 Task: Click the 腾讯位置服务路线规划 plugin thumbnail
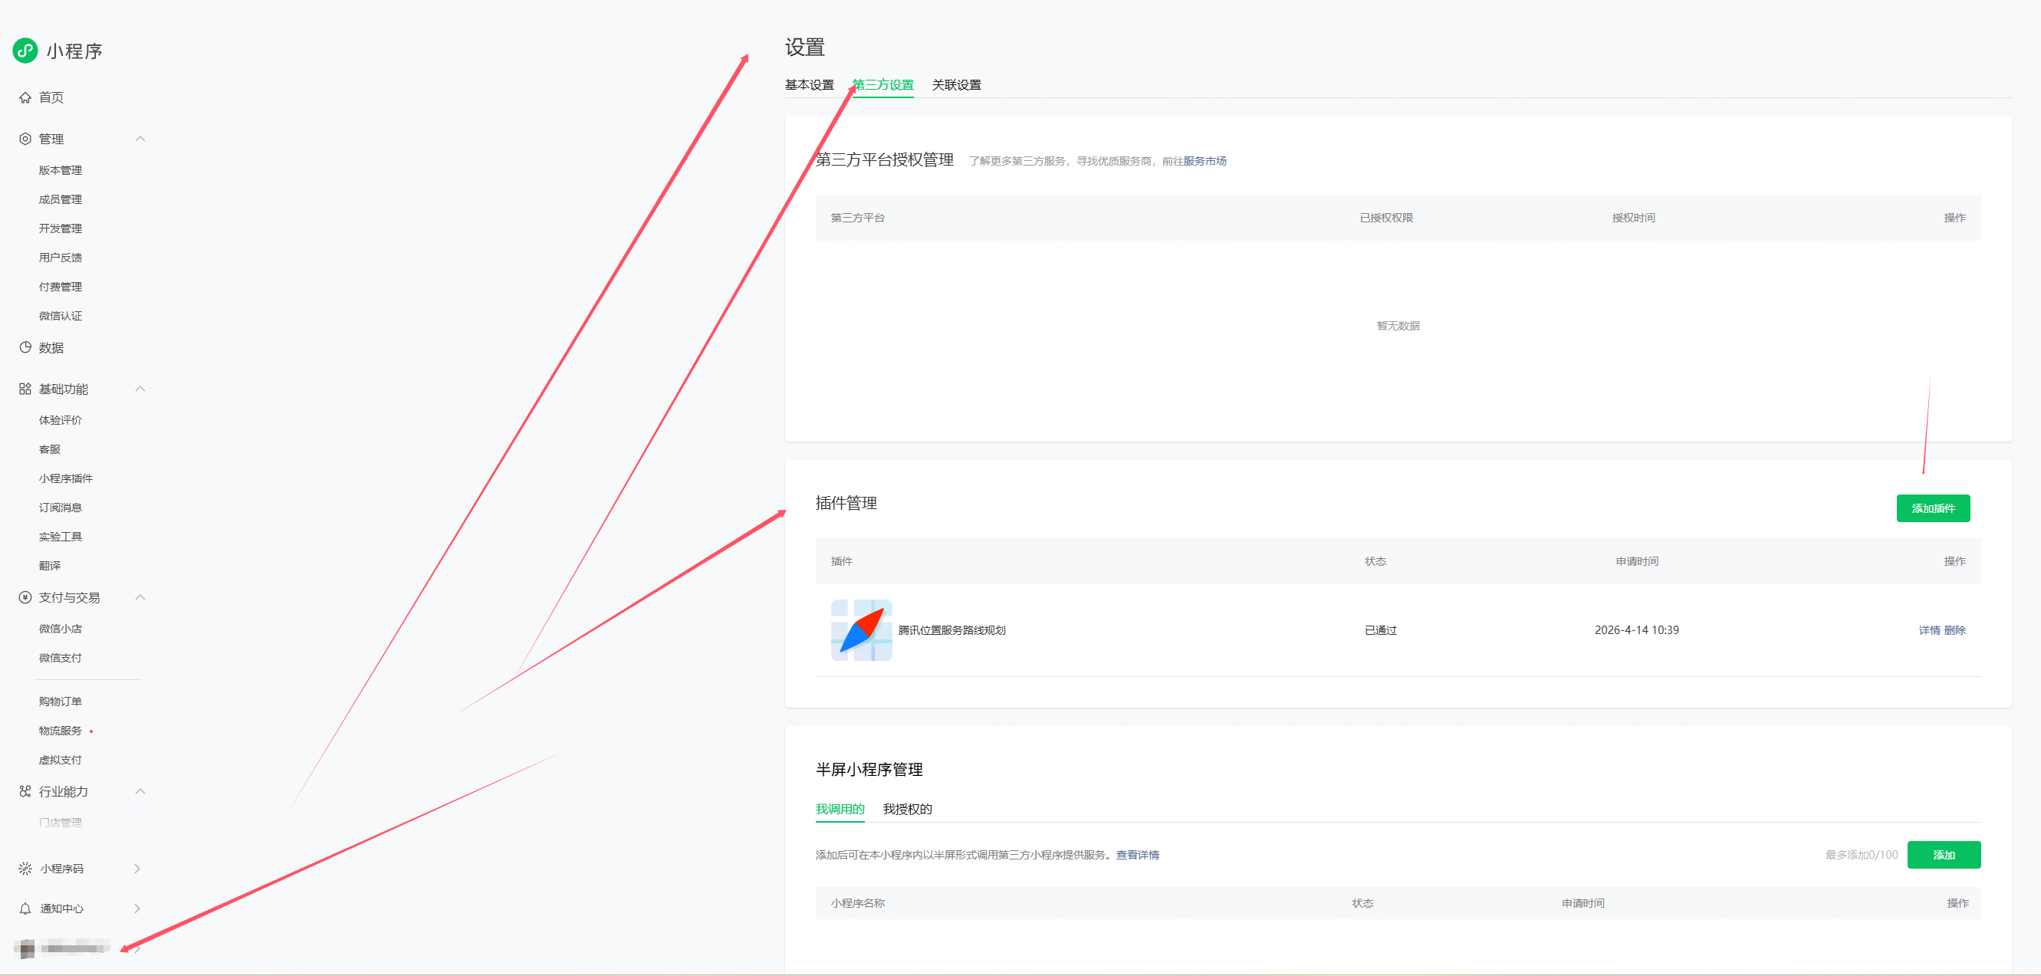pos(861,629)
